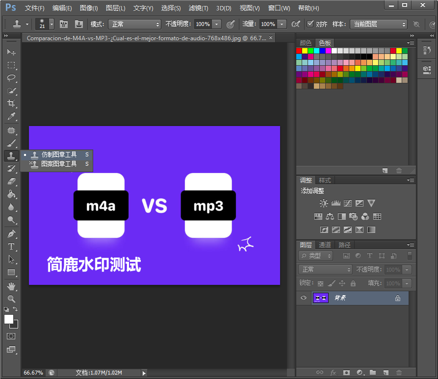Select the Crop tool

(x=11, y=103)
